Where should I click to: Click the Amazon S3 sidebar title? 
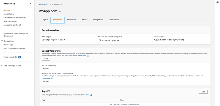coord(9,4)
